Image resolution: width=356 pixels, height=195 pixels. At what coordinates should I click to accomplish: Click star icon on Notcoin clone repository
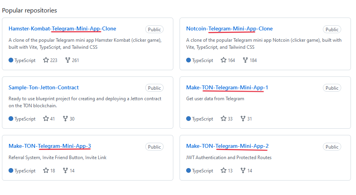(x=224, y=60)
